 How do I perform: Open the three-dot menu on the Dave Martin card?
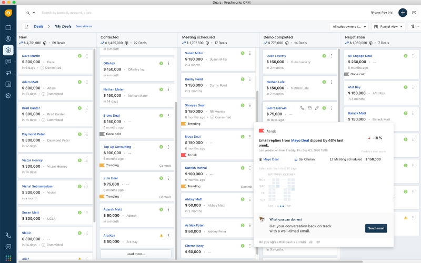(87, 56)
